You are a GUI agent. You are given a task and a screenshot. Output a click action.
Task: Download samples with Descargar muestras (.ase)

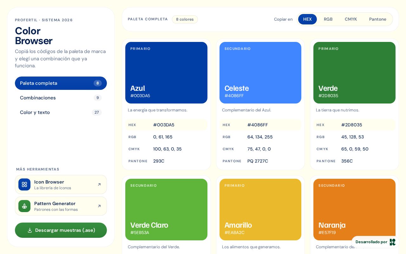pyautogui.click(x=61, y=230)
